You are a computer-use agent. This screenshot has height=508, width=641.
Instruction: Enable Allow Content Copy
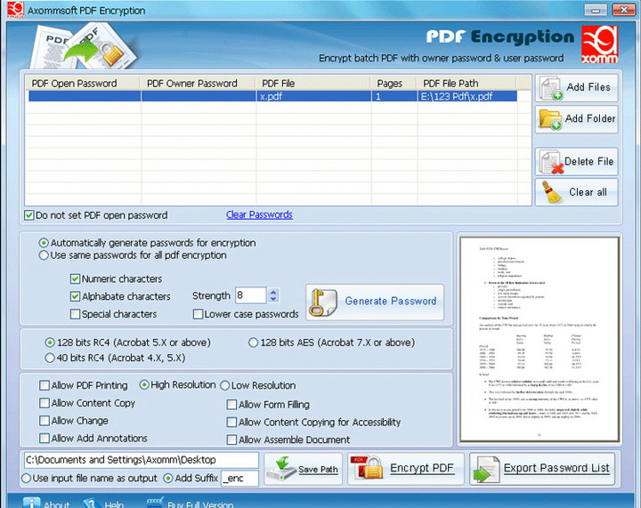click(x=45, y=403)
